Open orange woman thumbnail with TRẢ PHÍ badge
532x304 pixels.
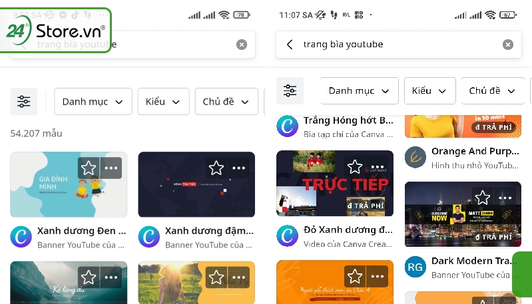pyautogui.click(x=463, y=126)
